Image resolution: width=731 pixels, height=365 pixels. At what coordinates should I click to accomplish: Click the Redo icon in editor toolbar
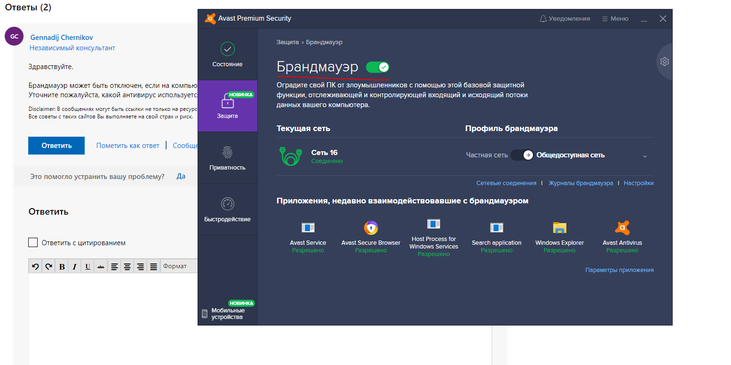[48, 266]
